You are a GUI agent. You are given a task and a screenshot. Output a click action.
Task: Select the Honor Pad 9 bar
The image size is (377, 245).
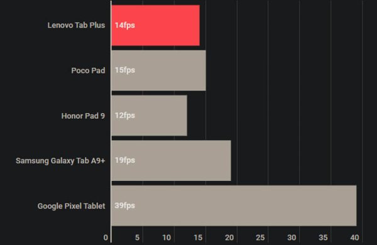click(149, 116)
